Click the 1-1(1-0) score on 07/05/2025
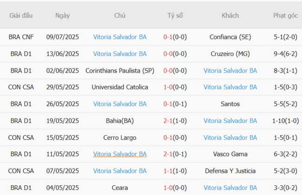The width and height of the screenshot is (302, 195). pos(175,171)
